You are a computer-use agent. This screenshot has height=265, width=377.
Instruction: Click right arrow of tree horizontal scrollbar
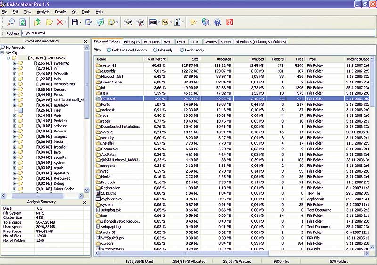click(81, 196)
